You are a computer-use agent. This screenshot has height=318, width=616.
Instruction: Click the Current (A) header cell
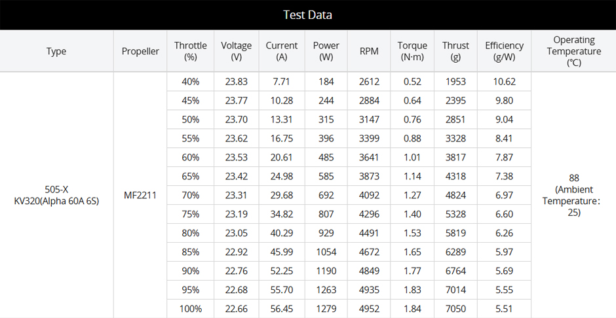pyautogui.click(x=282, y=51)
